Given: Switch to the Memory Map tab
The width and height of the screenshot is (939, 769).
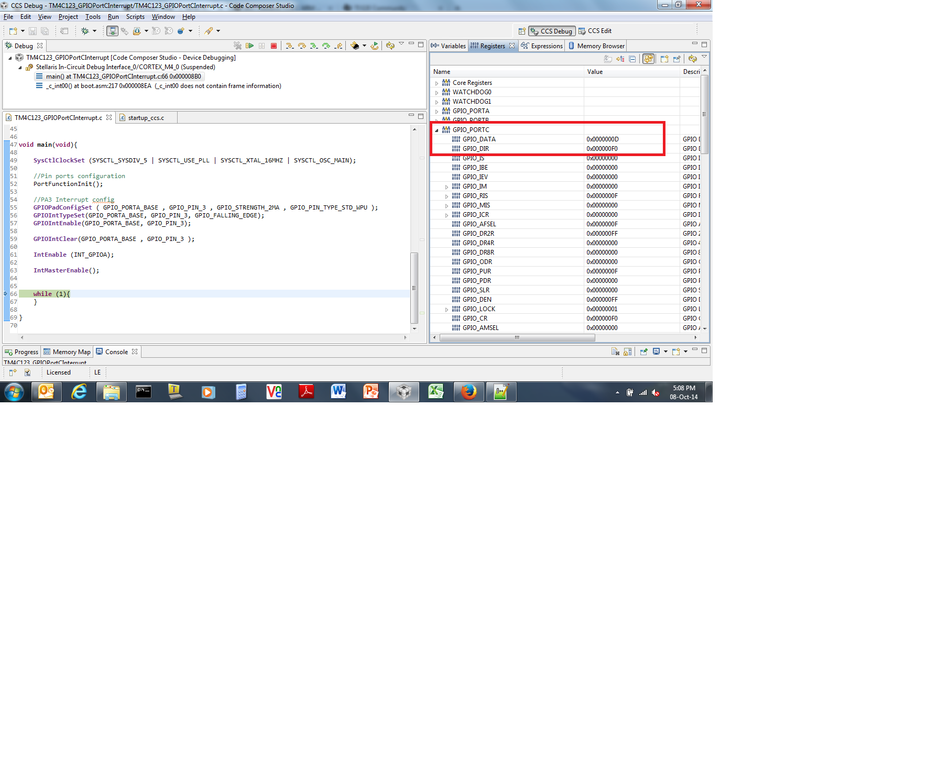Looking at the screenshot, I should pyautogui.click(x=67, y=352).
